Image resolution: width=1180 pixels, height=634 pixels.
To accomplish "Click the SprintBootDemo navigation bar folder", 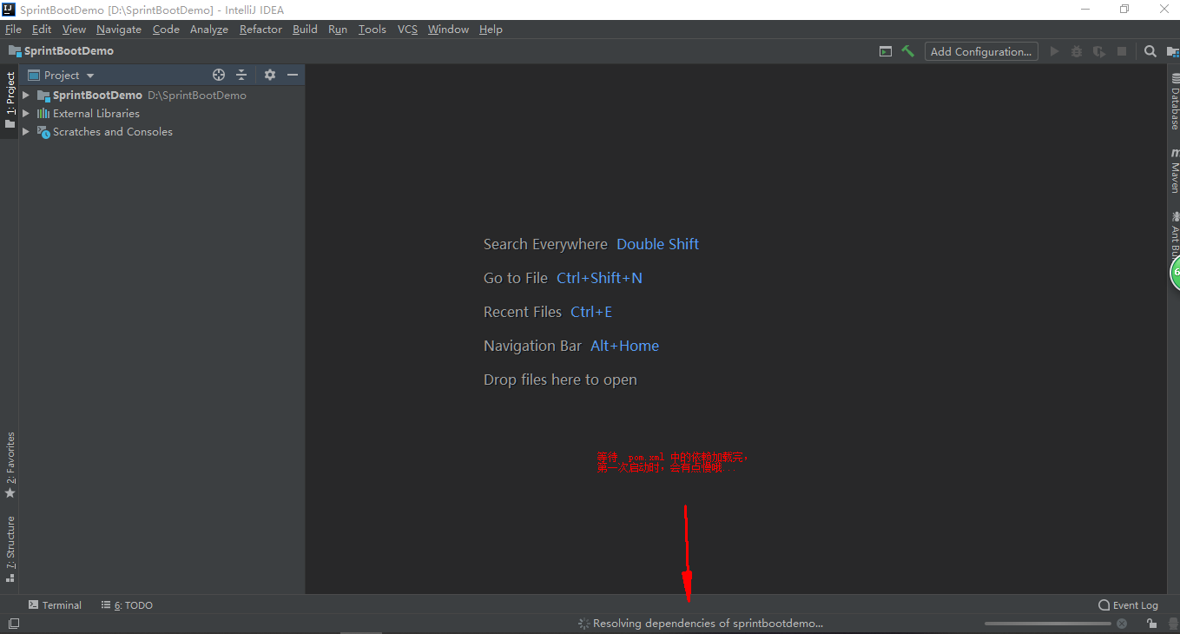I will [x=15, y=51].
